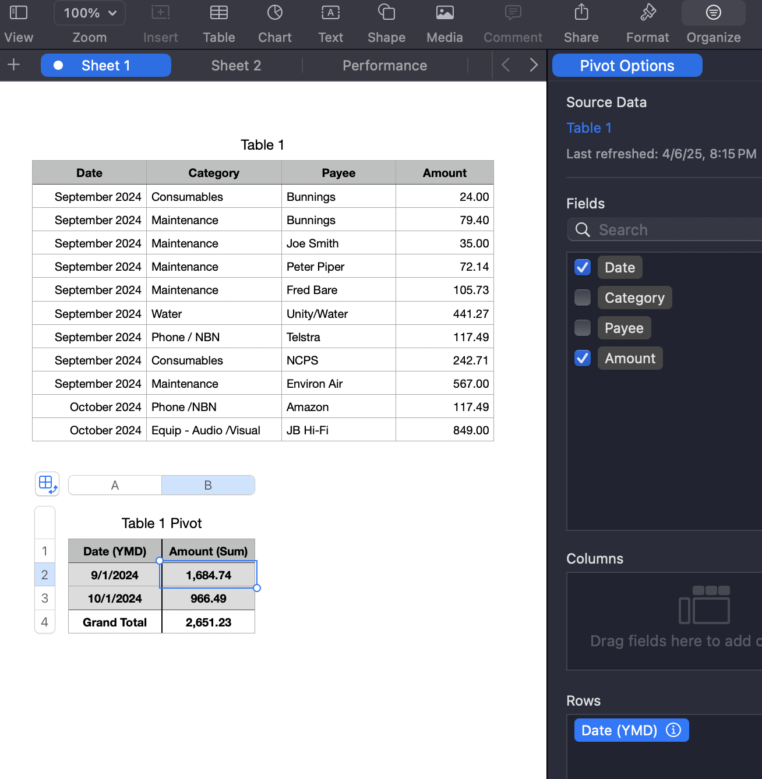Select row 2 header of pivot table
Viewport: 762px width, 779px height.
[x=45, y=575]
